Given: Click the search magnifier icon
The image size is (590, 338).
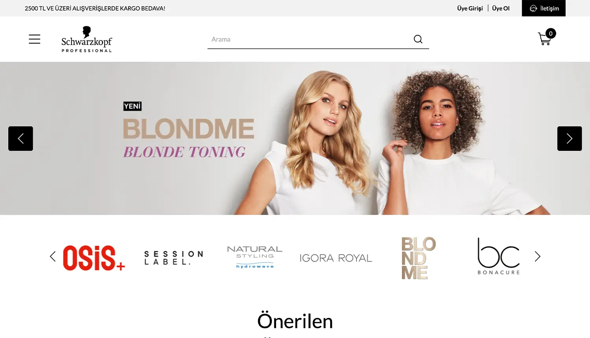Looking at the screenshot, I should point(418,39).
